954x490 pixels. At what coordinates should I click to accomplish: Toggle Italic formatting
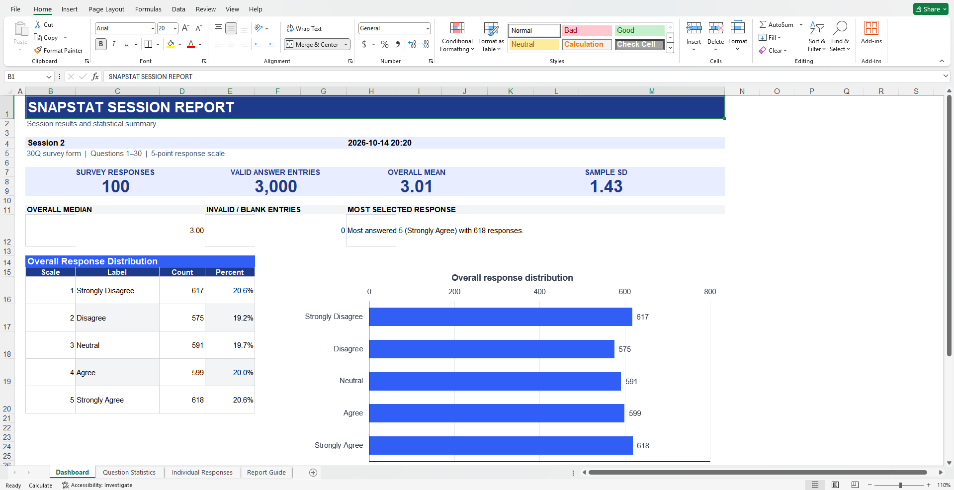pyautogui.click(x=114, y=44)
